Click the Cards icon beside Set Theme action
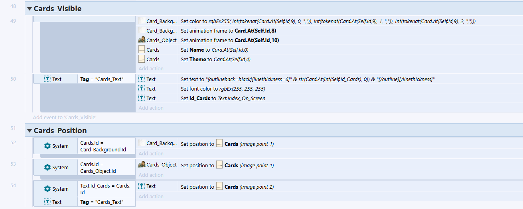The width and height of the screenshot is (523, 209). (142, 59)
